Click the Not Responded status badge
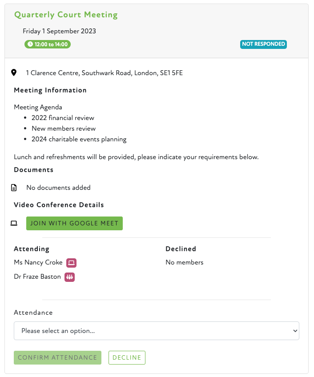Viewport: 314px width, 377px height. [263, 44]
